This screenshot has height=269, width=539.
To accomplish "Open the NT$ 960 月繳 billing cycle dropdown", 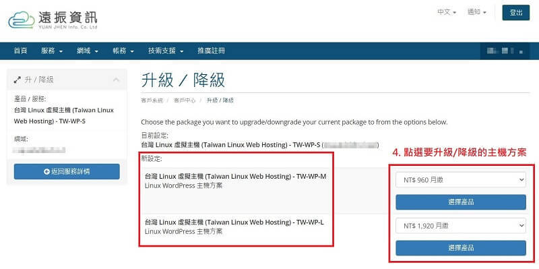I will [461, 180].
